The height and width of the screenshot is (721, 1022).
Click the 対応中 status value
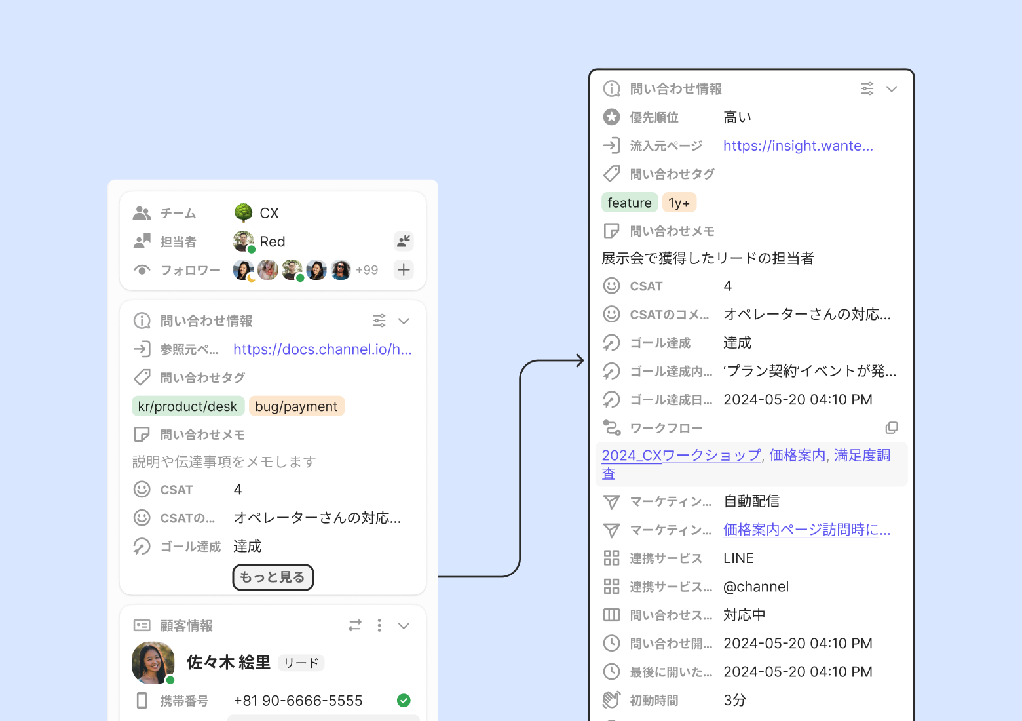744,615
